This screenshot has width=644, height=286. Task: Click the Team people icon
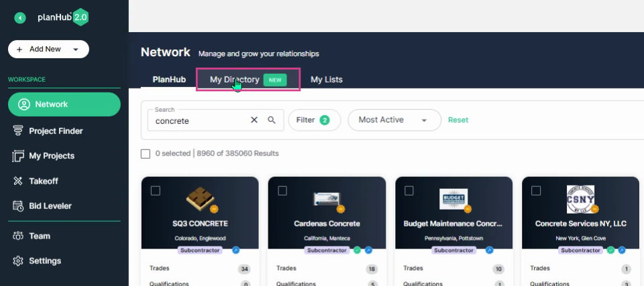point(18,236)
